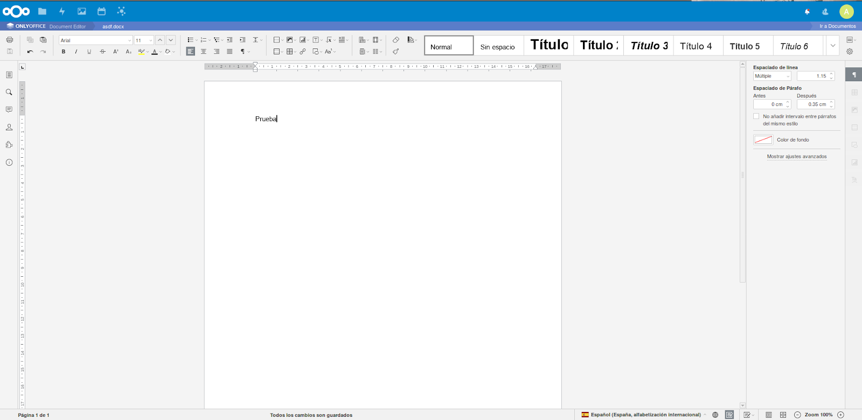Image resolution: width=862 pixels, height=420 pixels.
Task: Open the plugins panel in left sidebar
Action: 9,144
